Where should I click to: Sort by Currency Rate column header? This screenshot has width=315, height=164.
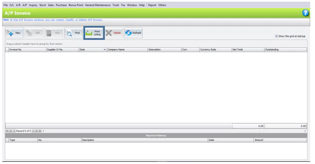(x=215, y=50)
